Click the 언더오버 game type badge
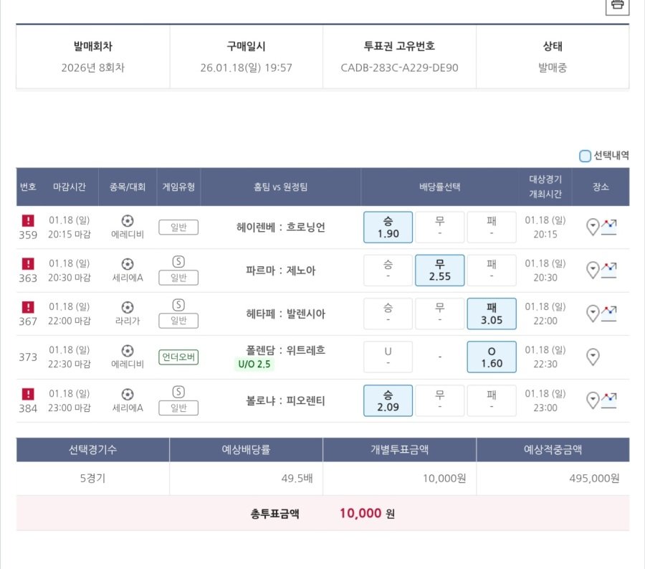 pos(178,357)
